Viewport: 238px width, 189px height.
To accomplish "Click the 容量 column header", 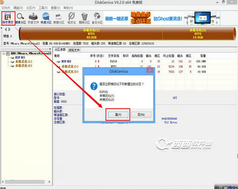I will (x=203, y=56).
